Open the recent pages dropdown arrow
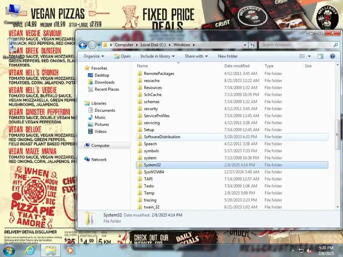 coord(99,45)
